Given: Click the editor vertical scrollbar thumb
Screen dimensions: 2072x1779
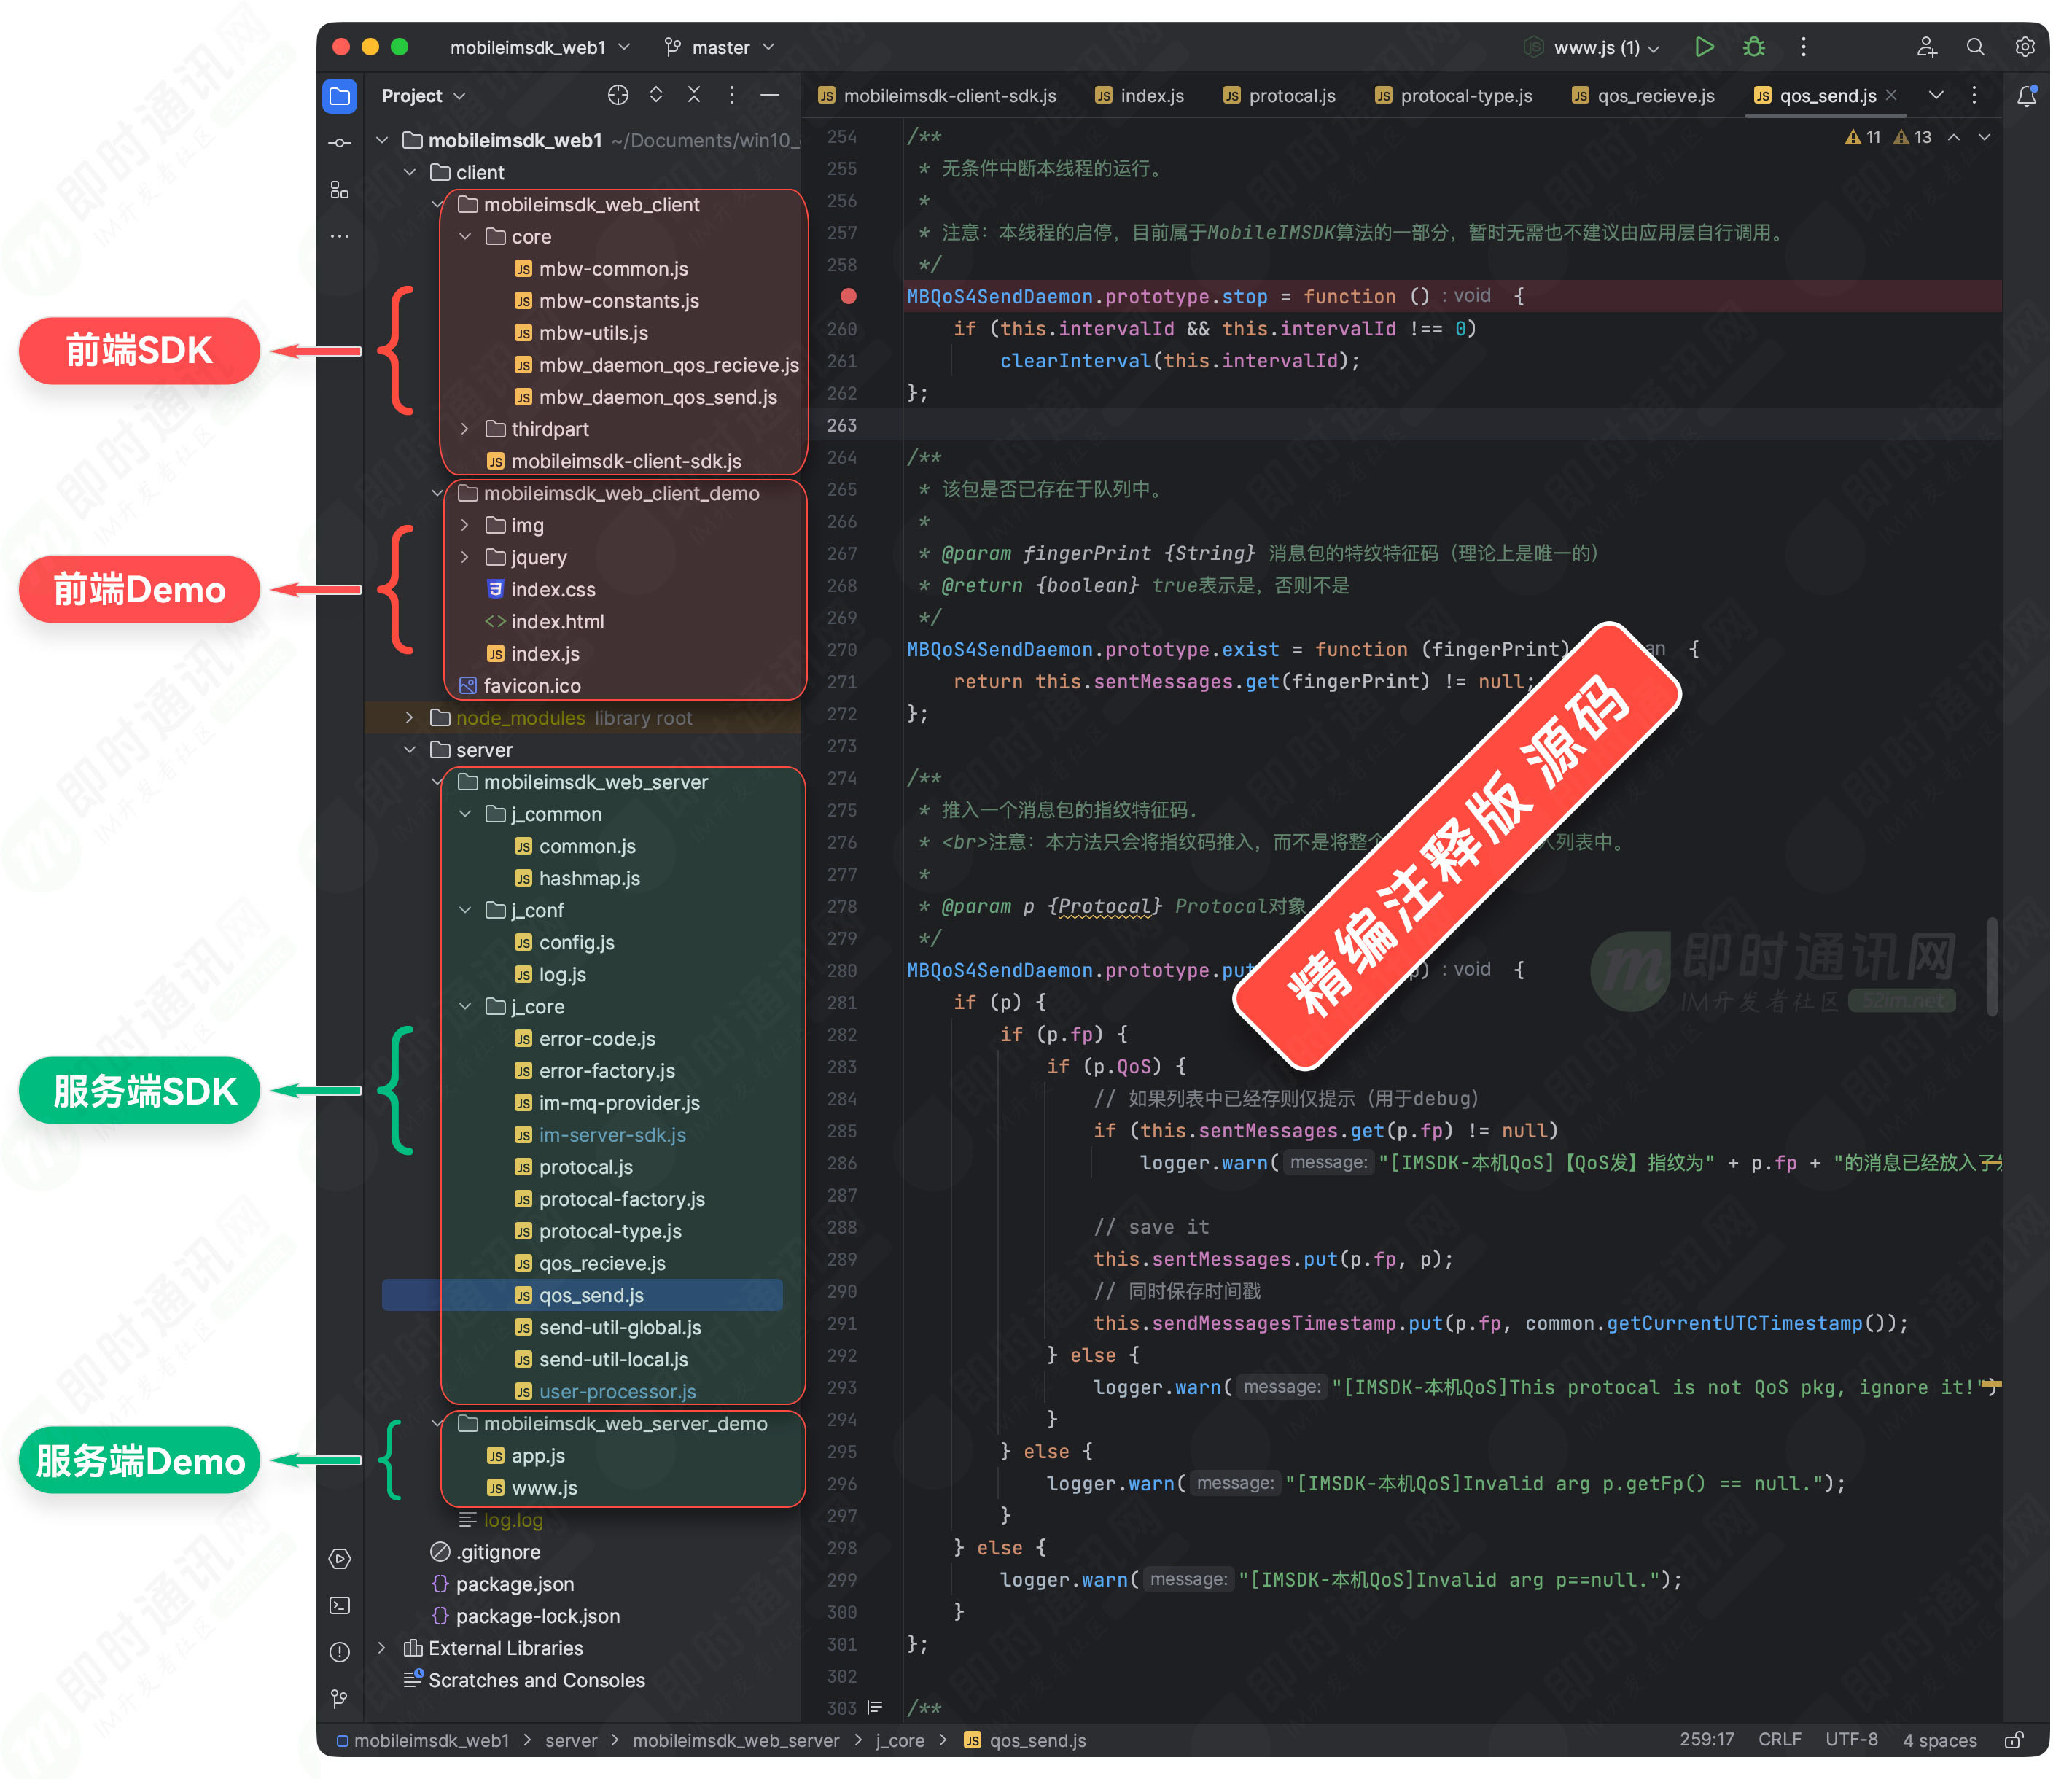Looking at the screenshot, I should pos(1993,965).
